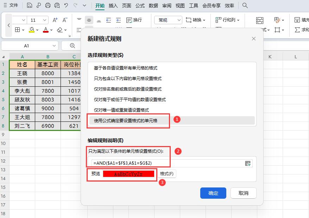The height and width of the screenshot is (218, 309).
Task: Click the Wrap Text 换行 button
Action: coord(134,20)
